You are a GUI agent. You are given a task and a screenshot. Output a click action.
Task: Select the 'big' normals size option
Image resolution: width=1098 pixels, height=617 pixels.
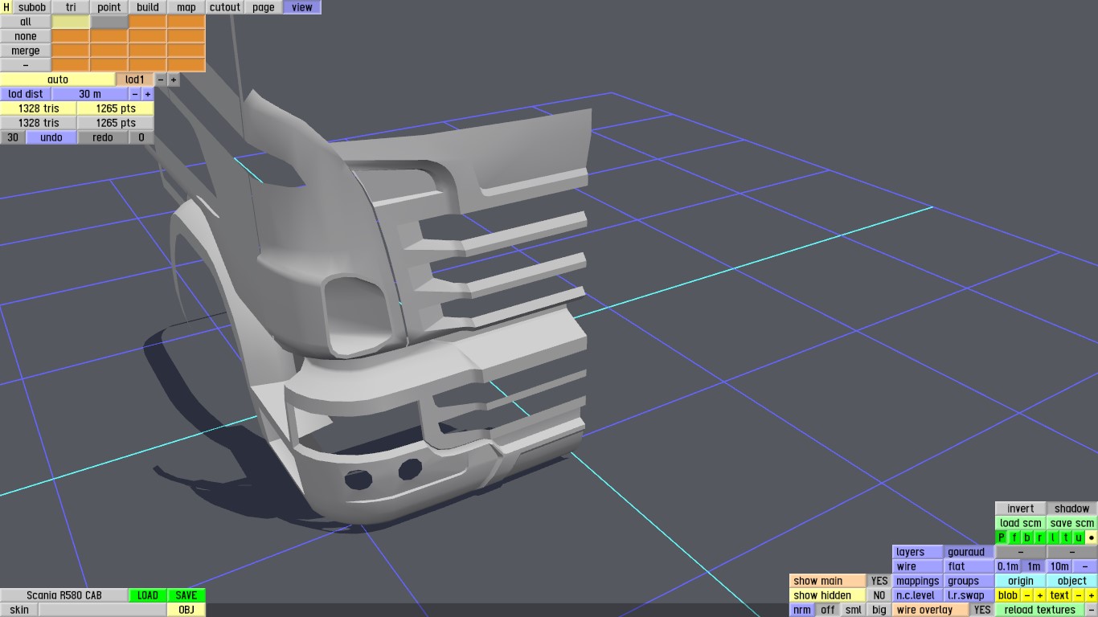click(879, 610)
